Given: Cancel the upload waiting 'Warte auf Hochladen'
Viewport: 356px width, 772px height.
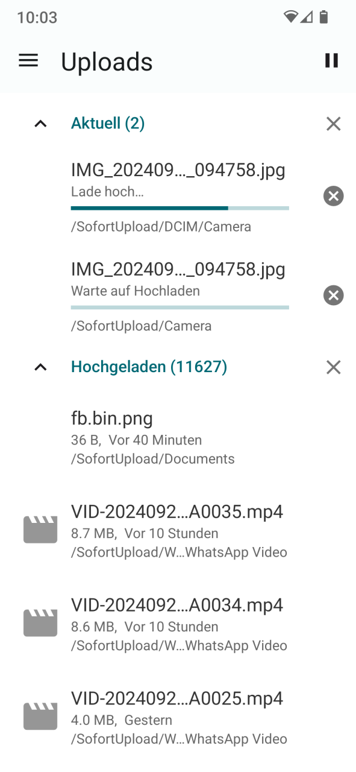Looking at the screenshot, I should click(x=333, y=295).
